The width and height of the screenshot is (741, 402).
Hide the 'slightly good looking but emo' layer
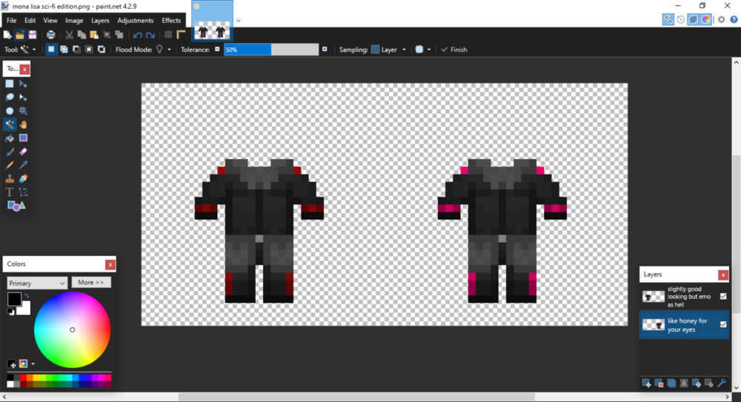tap(723, 296)
